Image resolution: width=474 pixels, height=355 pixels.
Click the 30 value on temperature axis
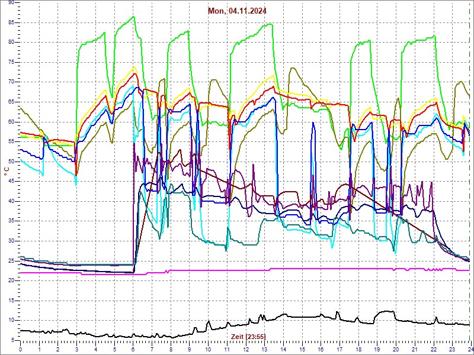point(11,241)
